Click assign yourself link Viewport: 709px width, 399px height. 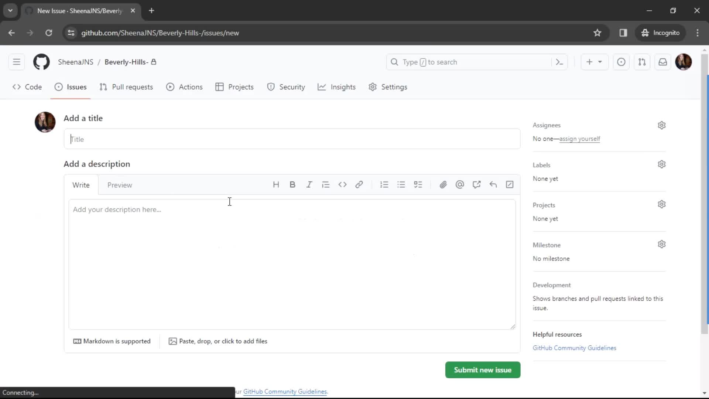pos(580,139)
